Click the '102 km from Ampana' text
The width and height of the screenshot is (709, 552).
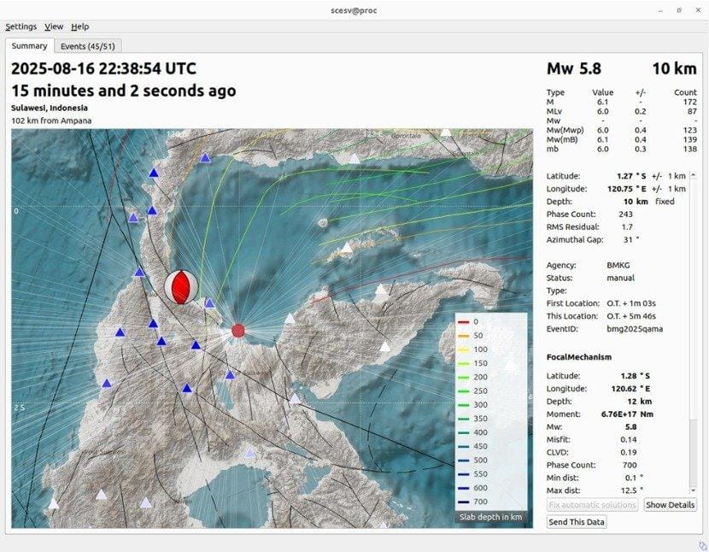[x=51, y=120]
